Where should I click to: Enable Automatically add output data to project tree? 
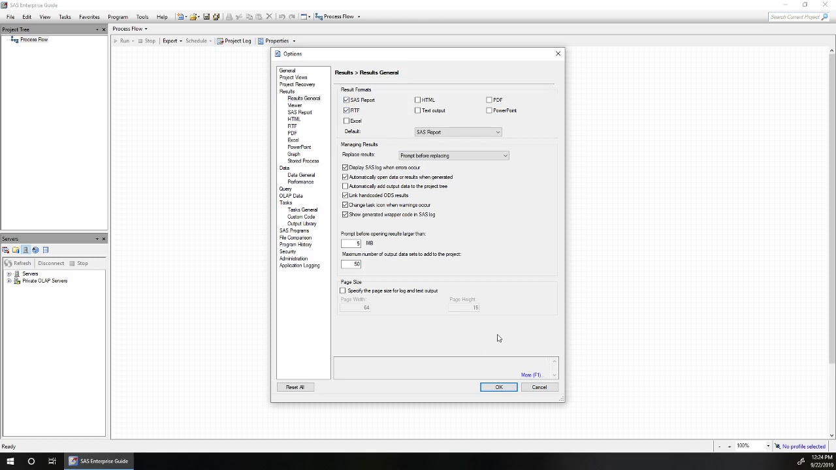pyautogui.click(x=345, y=186)
